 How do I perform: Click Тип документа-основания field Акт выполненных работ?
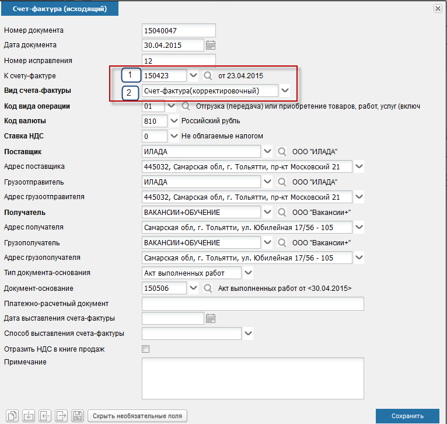191,273
